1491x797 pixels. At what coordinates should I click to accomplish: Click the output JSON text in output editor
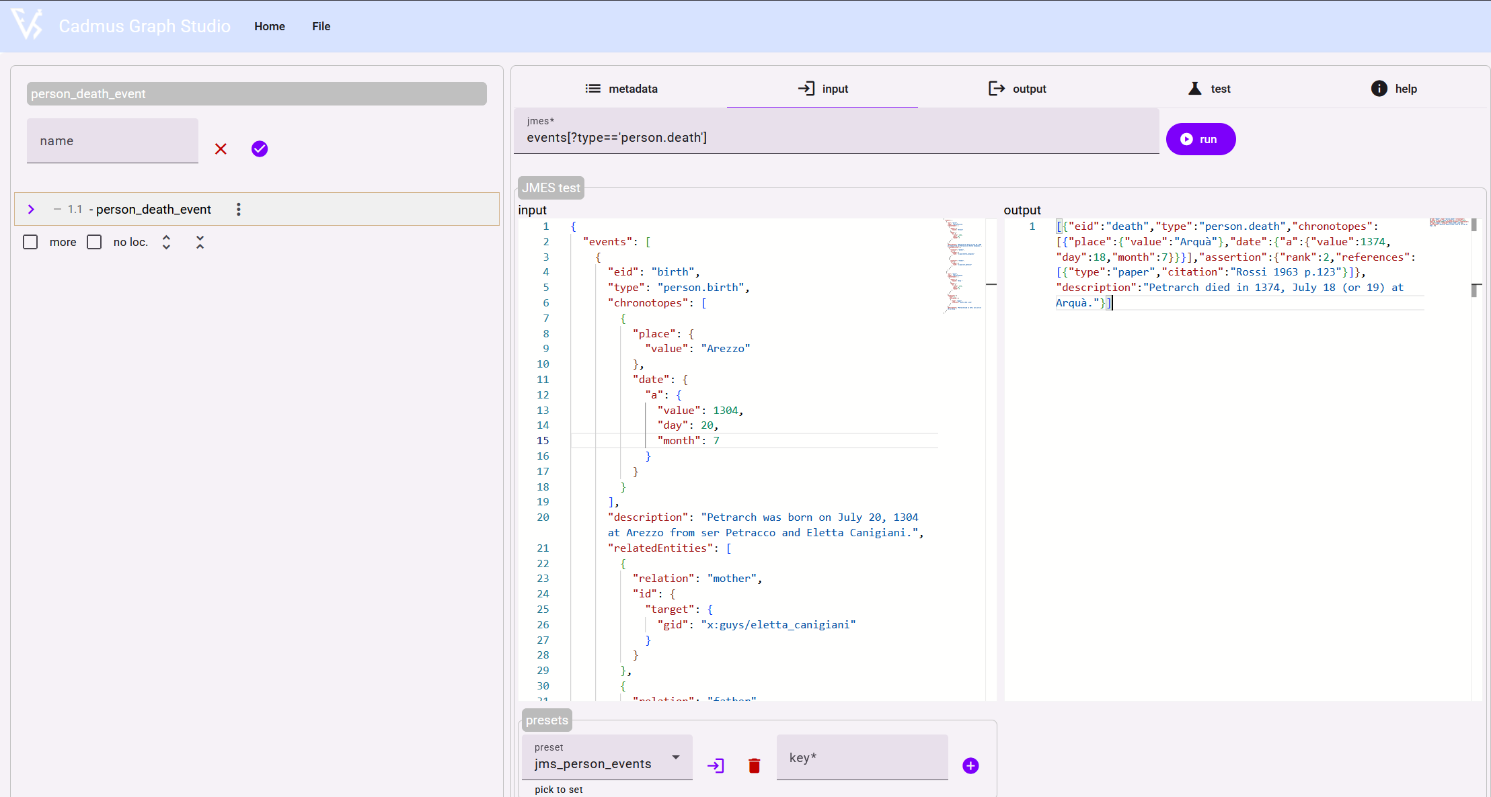(1235, 264)
